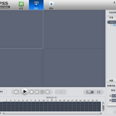Viewport: 116px width, 116px height.
Task: Click hour label 1 on the timeline ruler
Action: click(6, 101)
